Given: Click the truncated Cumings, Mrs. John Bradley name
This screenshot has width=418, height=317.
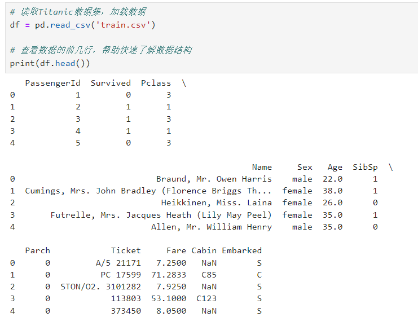Looking at the screenshot, I should [x=148, y=191].
